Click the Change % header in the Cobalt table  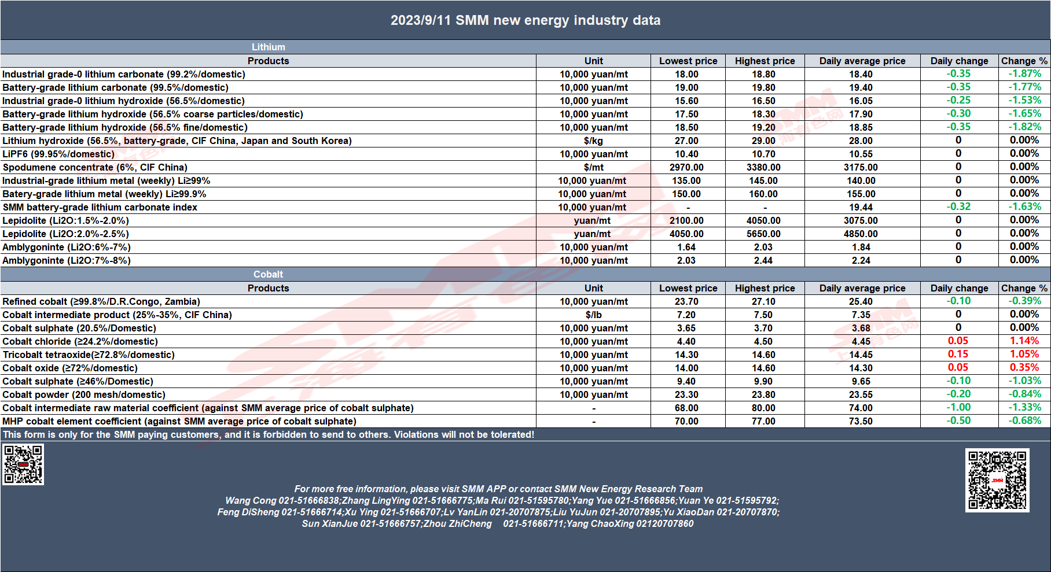pyautogui.click(x=1024, y=288)
